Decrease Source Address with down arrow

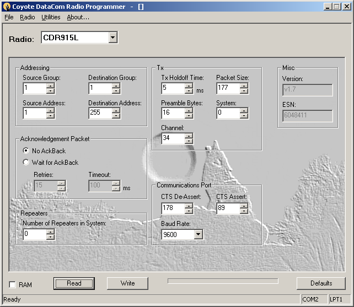(50, 116)
